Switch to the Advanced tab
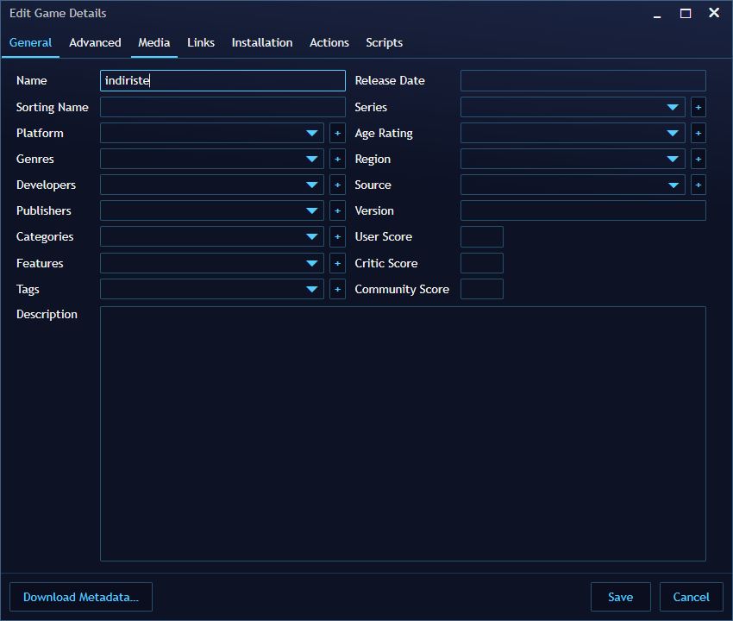This screenshot has width=733, height=621. pos(95,42)
